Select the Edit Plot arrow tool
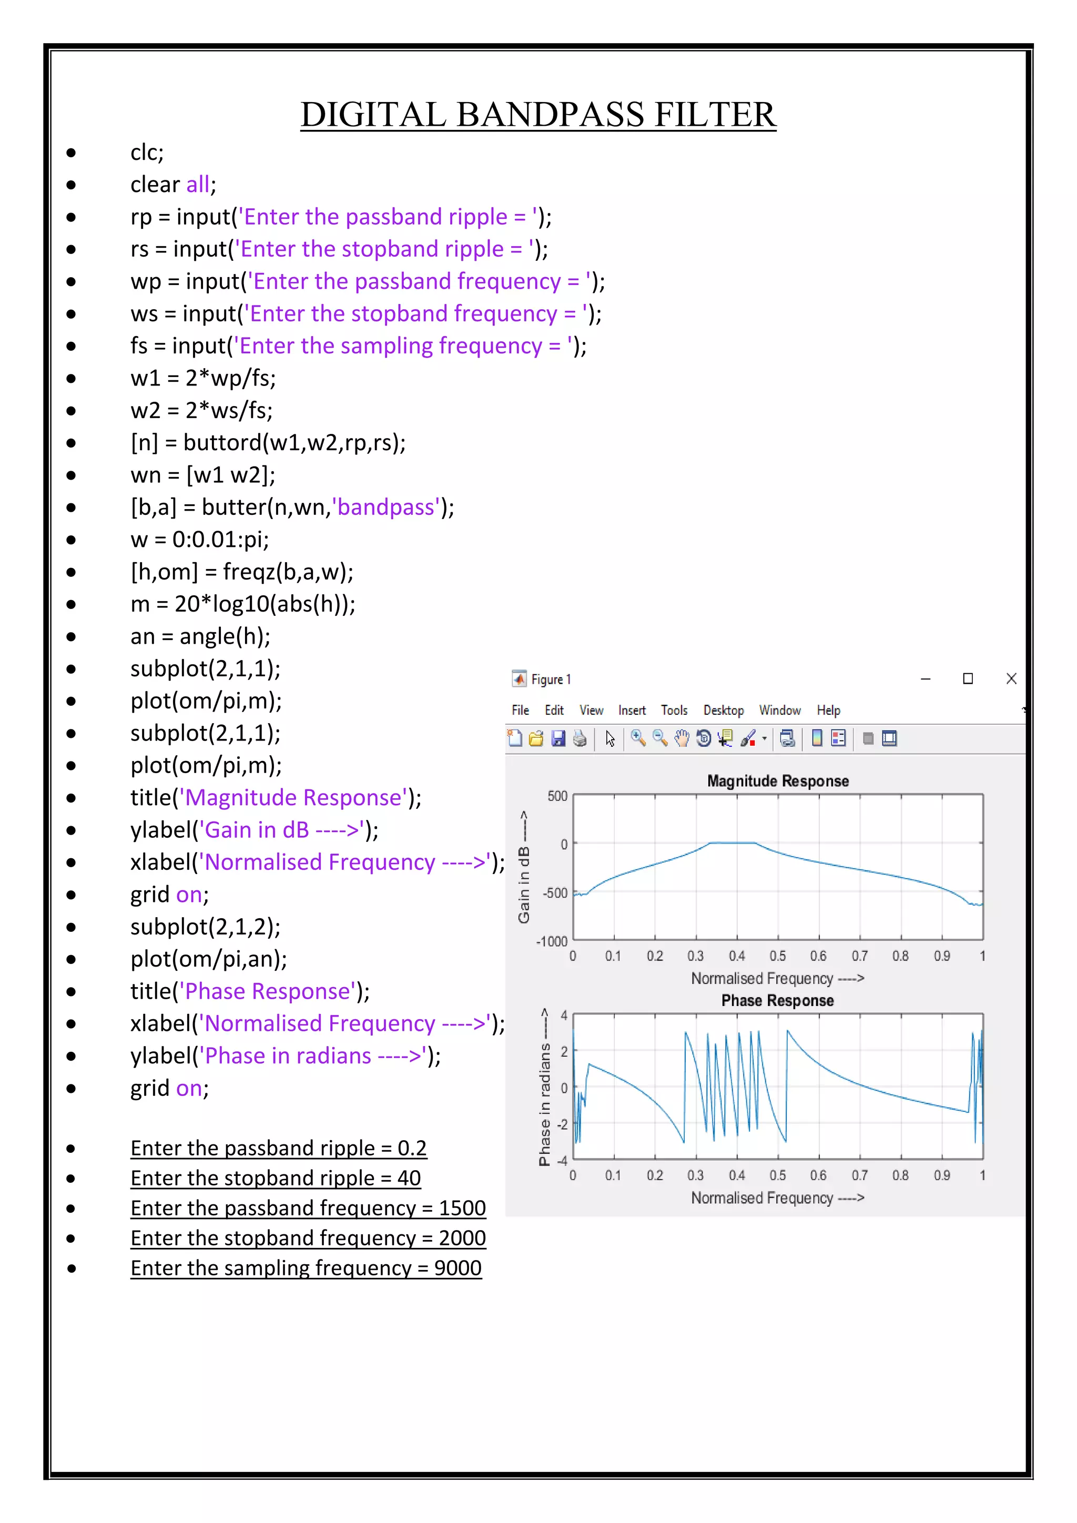This screenshot has width=1077, height=1523. [x=610, y=738]
